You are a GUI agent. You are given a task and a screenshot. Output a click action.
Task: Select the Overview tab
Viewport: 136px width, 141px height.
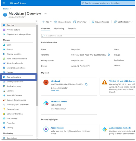pyautogui.click(x=46, y=29)
